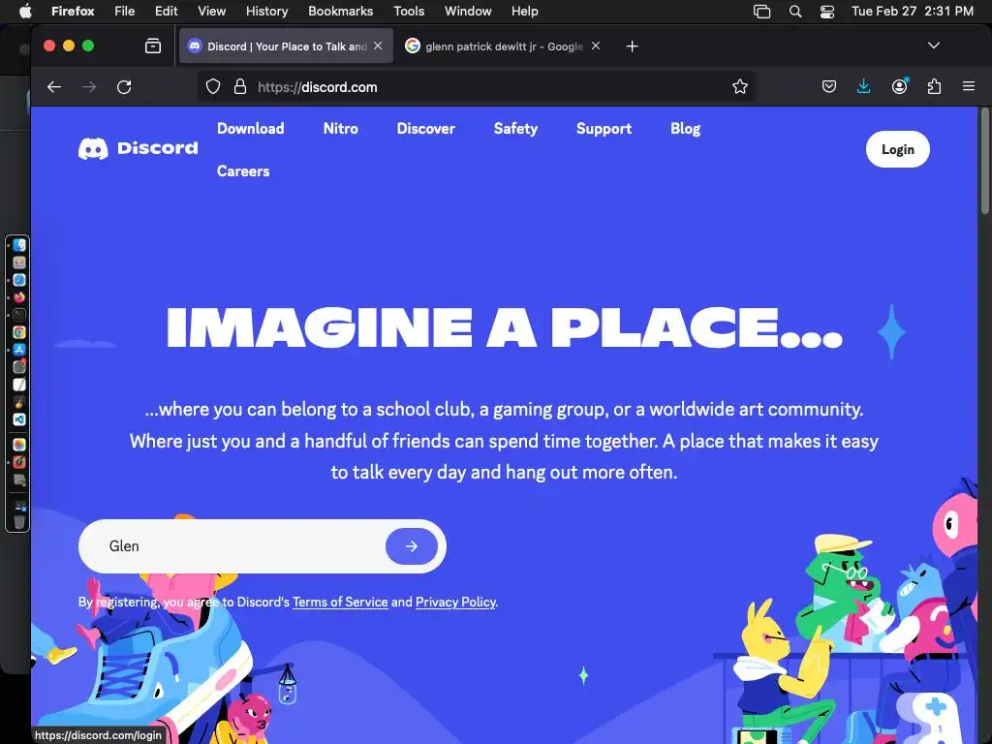Switch to the glenn patrick dewitt jr Google tab
This screenshot has width=992, height=744.
503,46
